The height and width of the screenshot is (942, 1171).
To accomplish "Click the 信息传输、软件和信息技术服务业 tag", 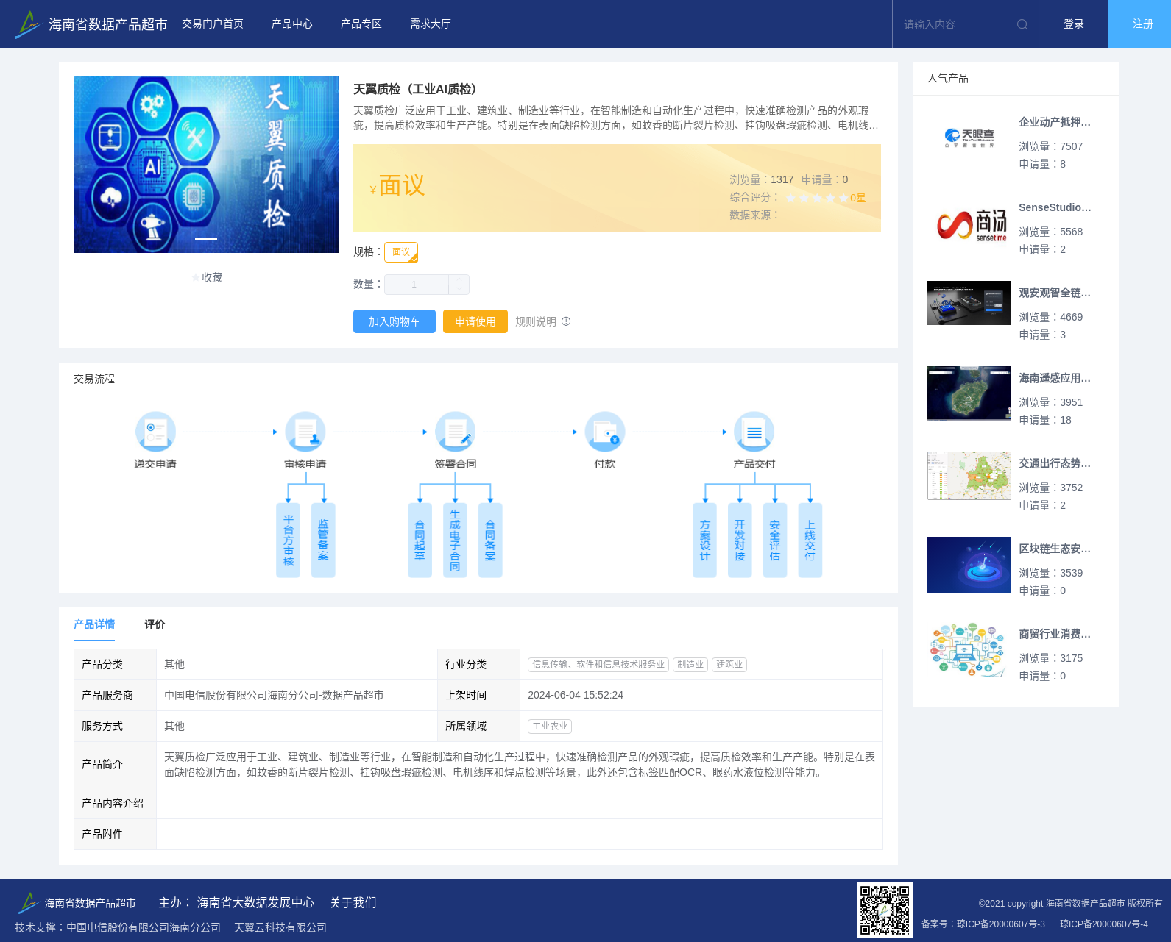I will tap(598, 664).
